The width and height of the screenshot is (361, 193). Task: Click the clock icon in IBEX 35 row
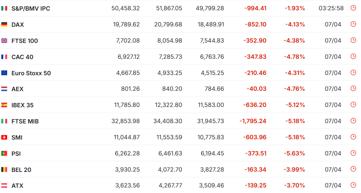tap(353, 105)
